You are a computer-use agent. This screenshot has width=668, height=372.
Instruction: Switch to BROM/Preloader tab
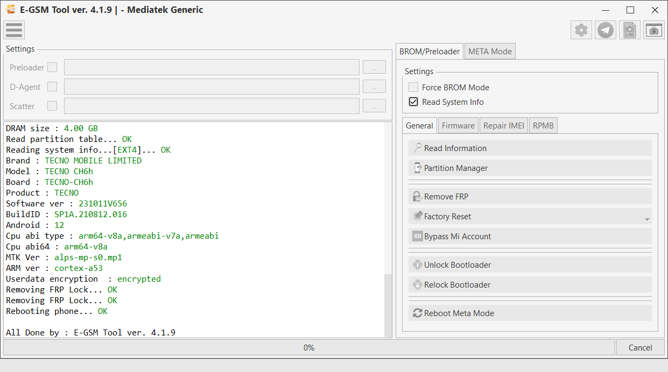[430, 52]
